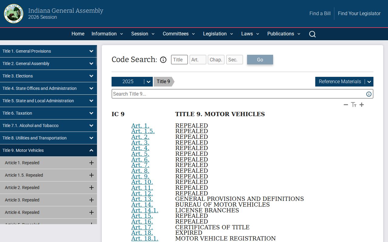Screen dimensions: 388x242
Task: Open the Committees menu
Action: [x=179, y=34]
